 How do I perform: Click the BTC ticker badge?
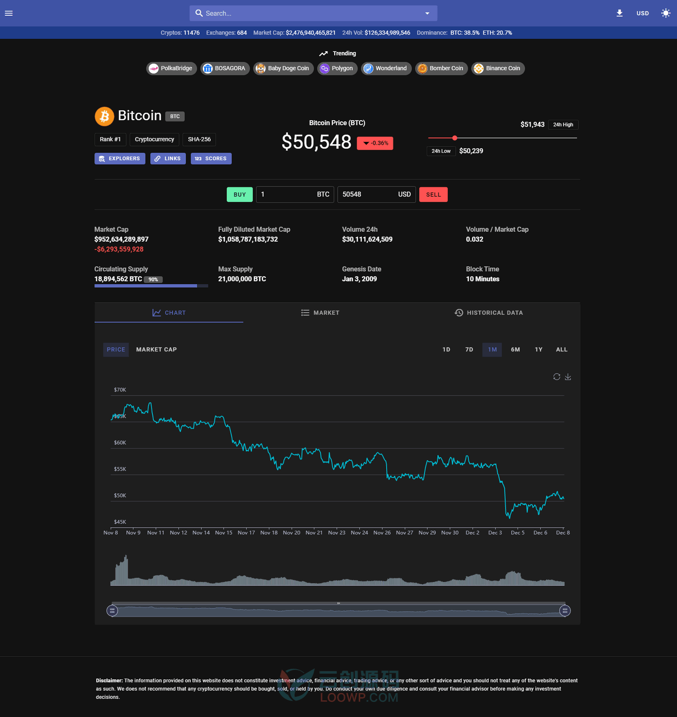click(175, 116)
